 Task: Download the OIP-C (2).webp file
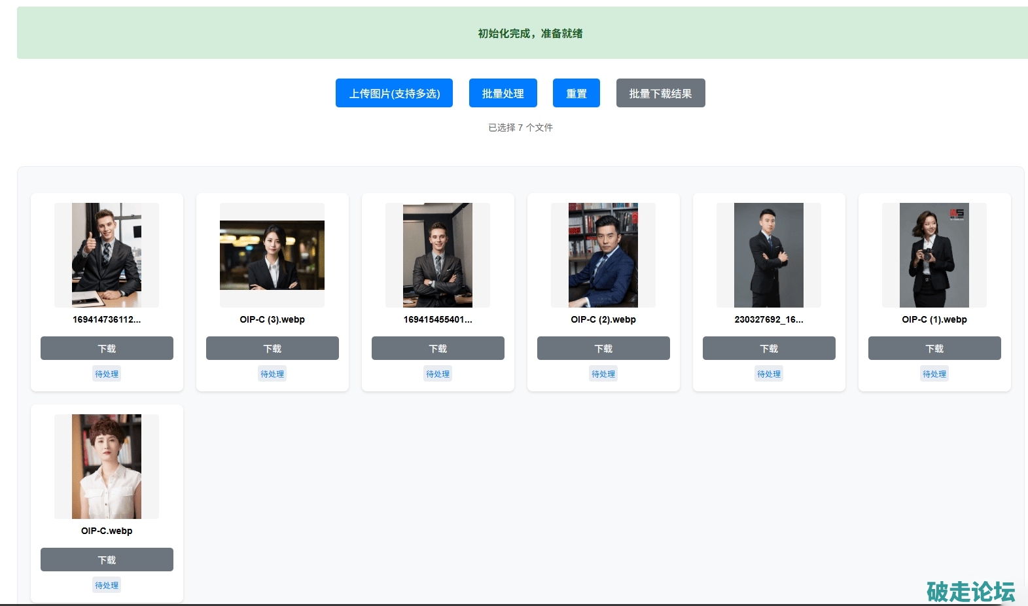[603, 348]
